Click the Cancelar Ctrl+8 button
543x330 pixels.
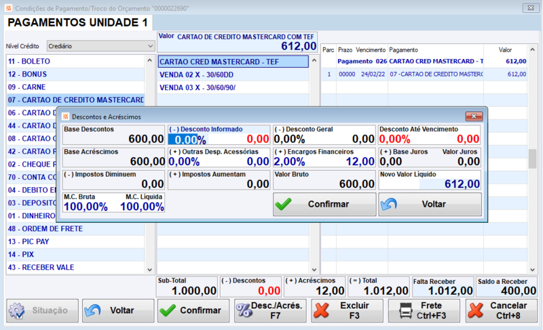(502, 310)
